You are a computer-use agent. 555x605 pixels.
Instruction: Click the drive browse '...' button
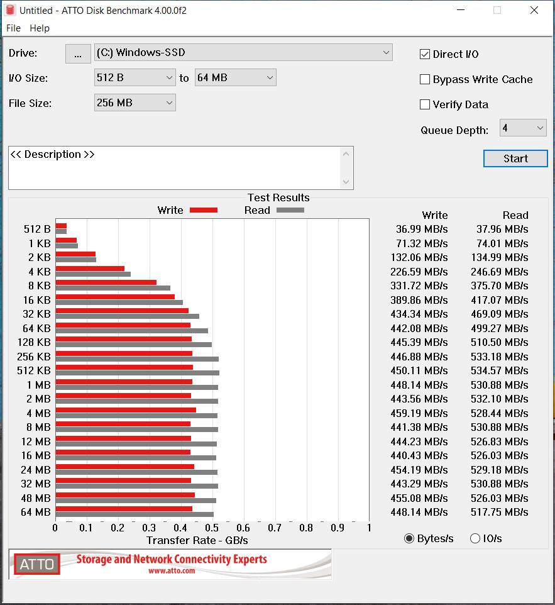pos(78,53)
